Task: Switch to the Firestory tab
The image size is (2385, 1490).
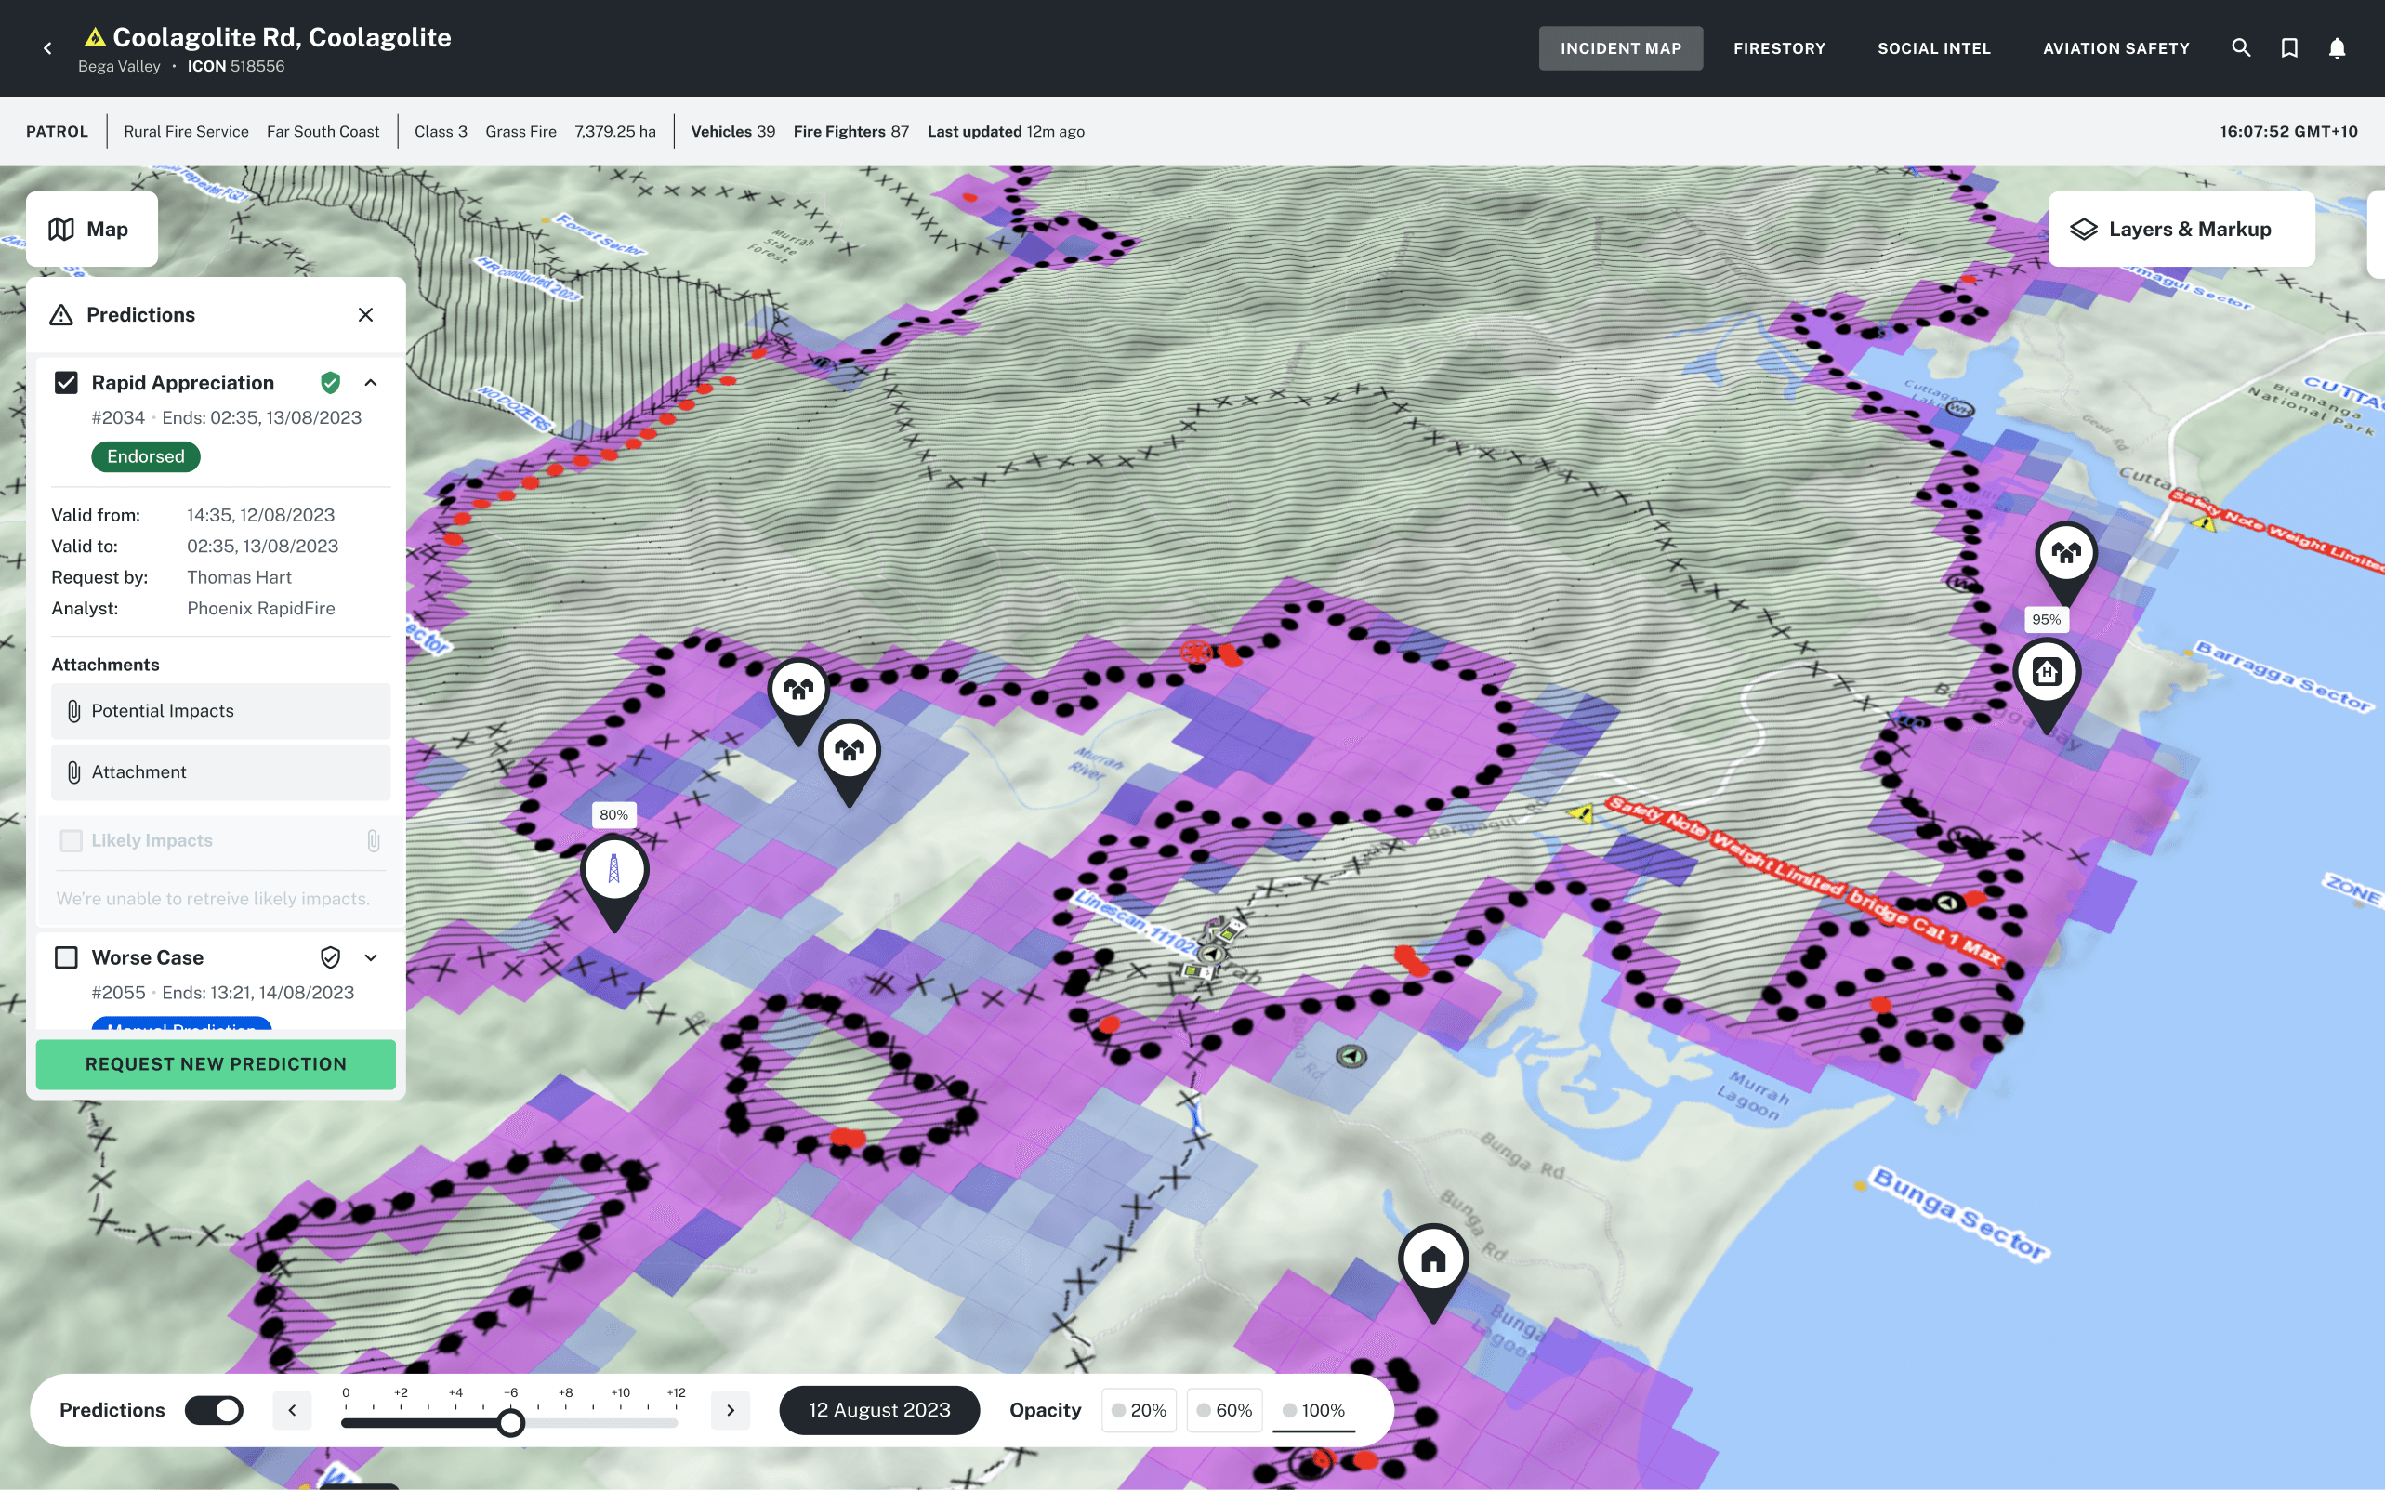Action: 1779,48
